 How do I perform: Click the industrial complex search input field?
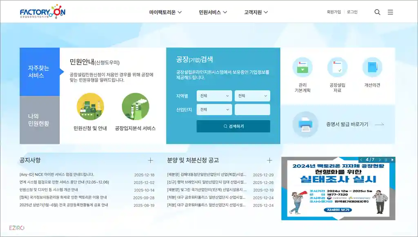coord(252,110)
